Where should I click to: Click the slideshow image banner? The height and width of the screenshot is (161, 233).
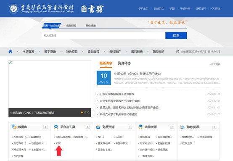point(50,84)
